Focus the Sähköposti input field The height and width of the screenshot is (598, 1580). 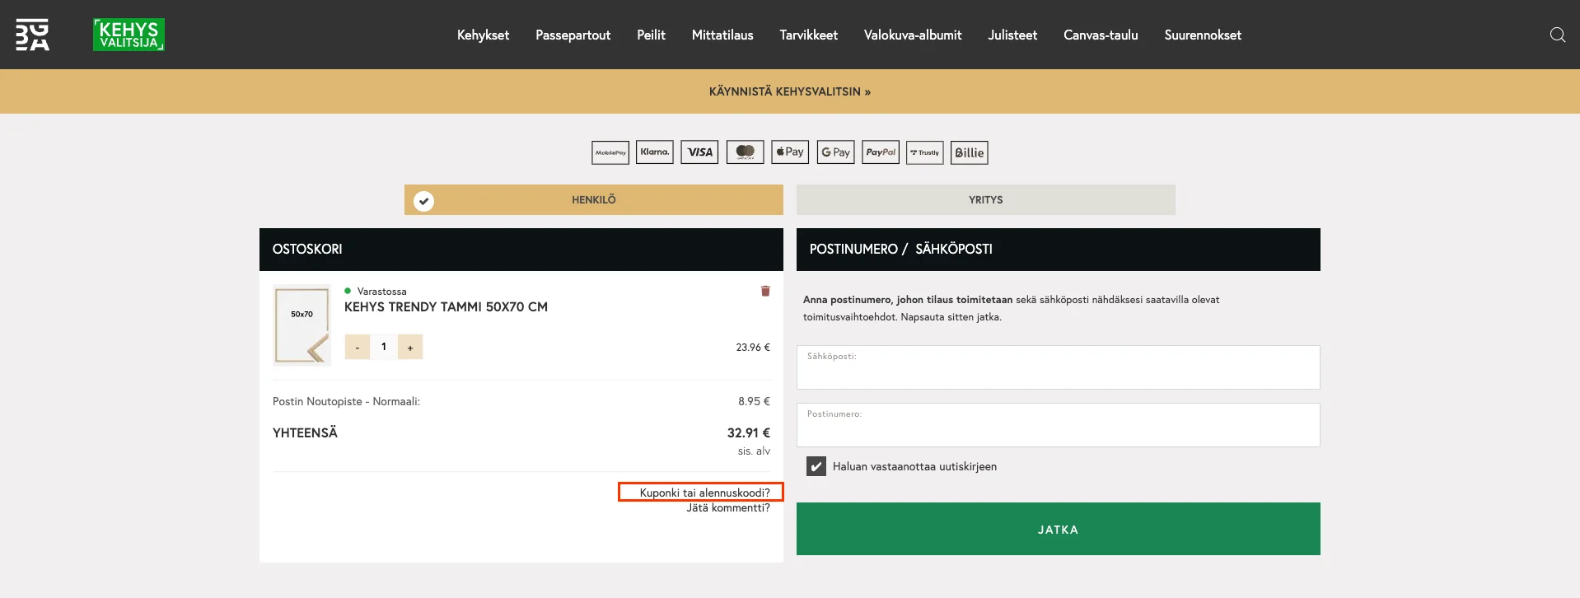(x=1059, y=367)
